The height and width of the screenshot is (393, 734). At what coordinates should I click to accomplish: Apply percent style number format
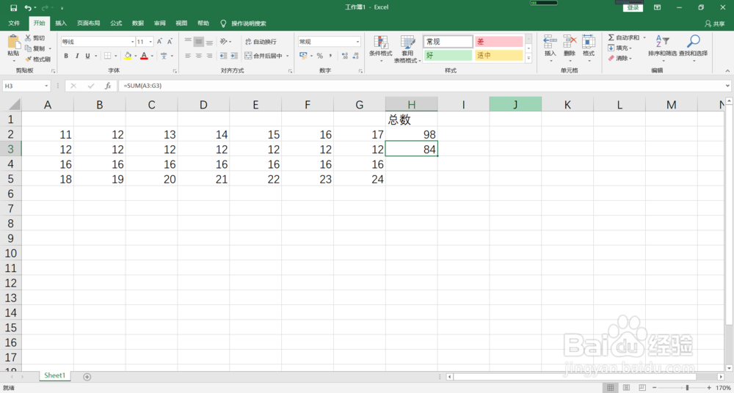[320, 56]
